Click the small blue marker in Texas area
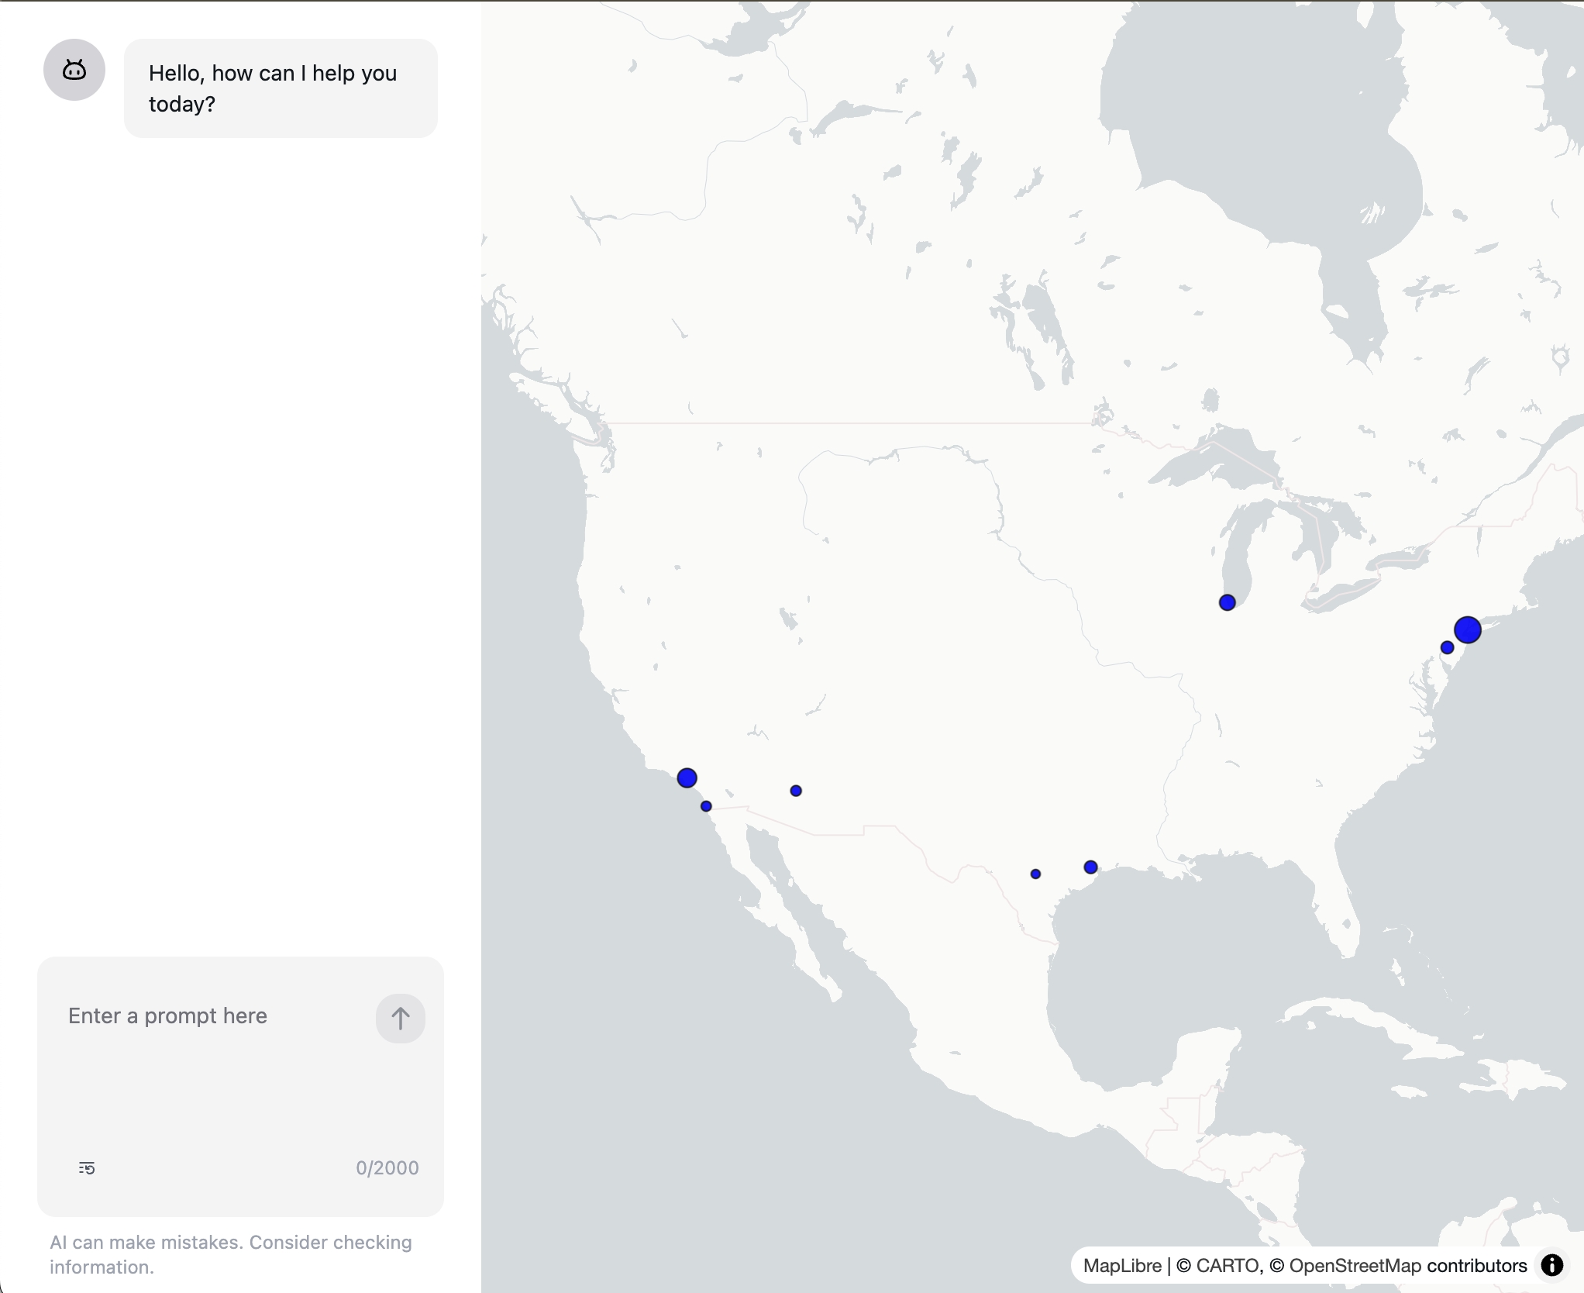Screen dimensions: 1584x1293 [1035, 871]
